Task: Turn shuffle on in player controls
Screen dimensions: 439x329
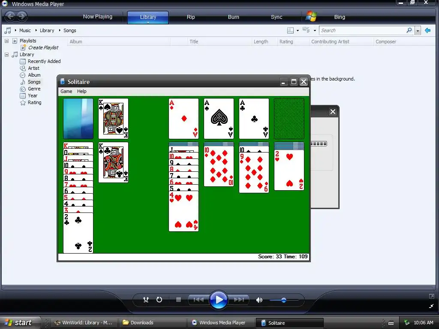Action: coord(146,299)
